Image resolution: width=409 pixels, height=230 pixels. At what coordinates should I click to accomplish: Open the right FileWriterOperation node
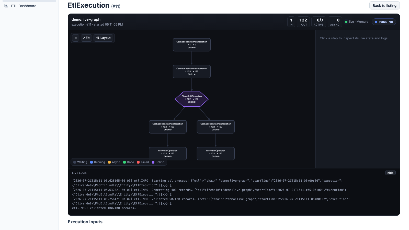(x=216, y=153)
